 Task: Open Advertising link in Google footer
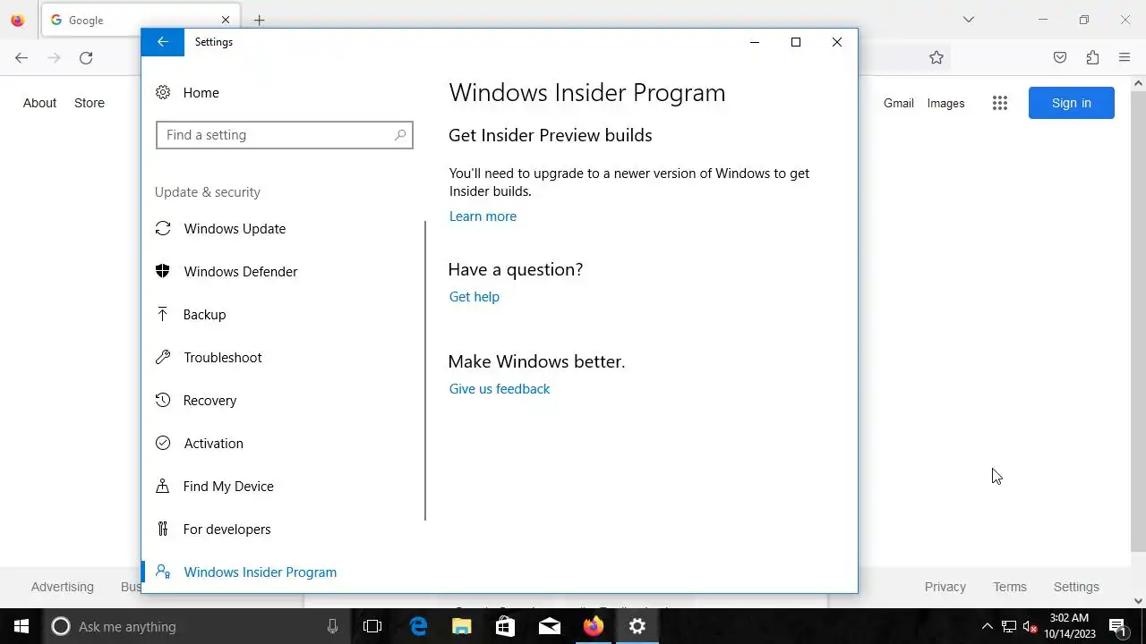(x=63, y=587)
